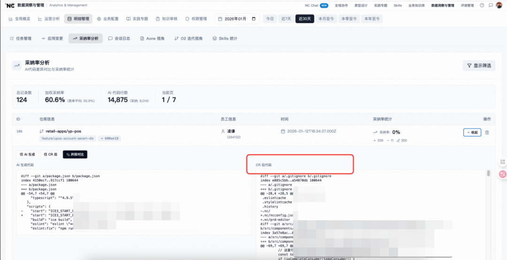Filter by 本季至今
Screen dimensions: 507x260
349,19
